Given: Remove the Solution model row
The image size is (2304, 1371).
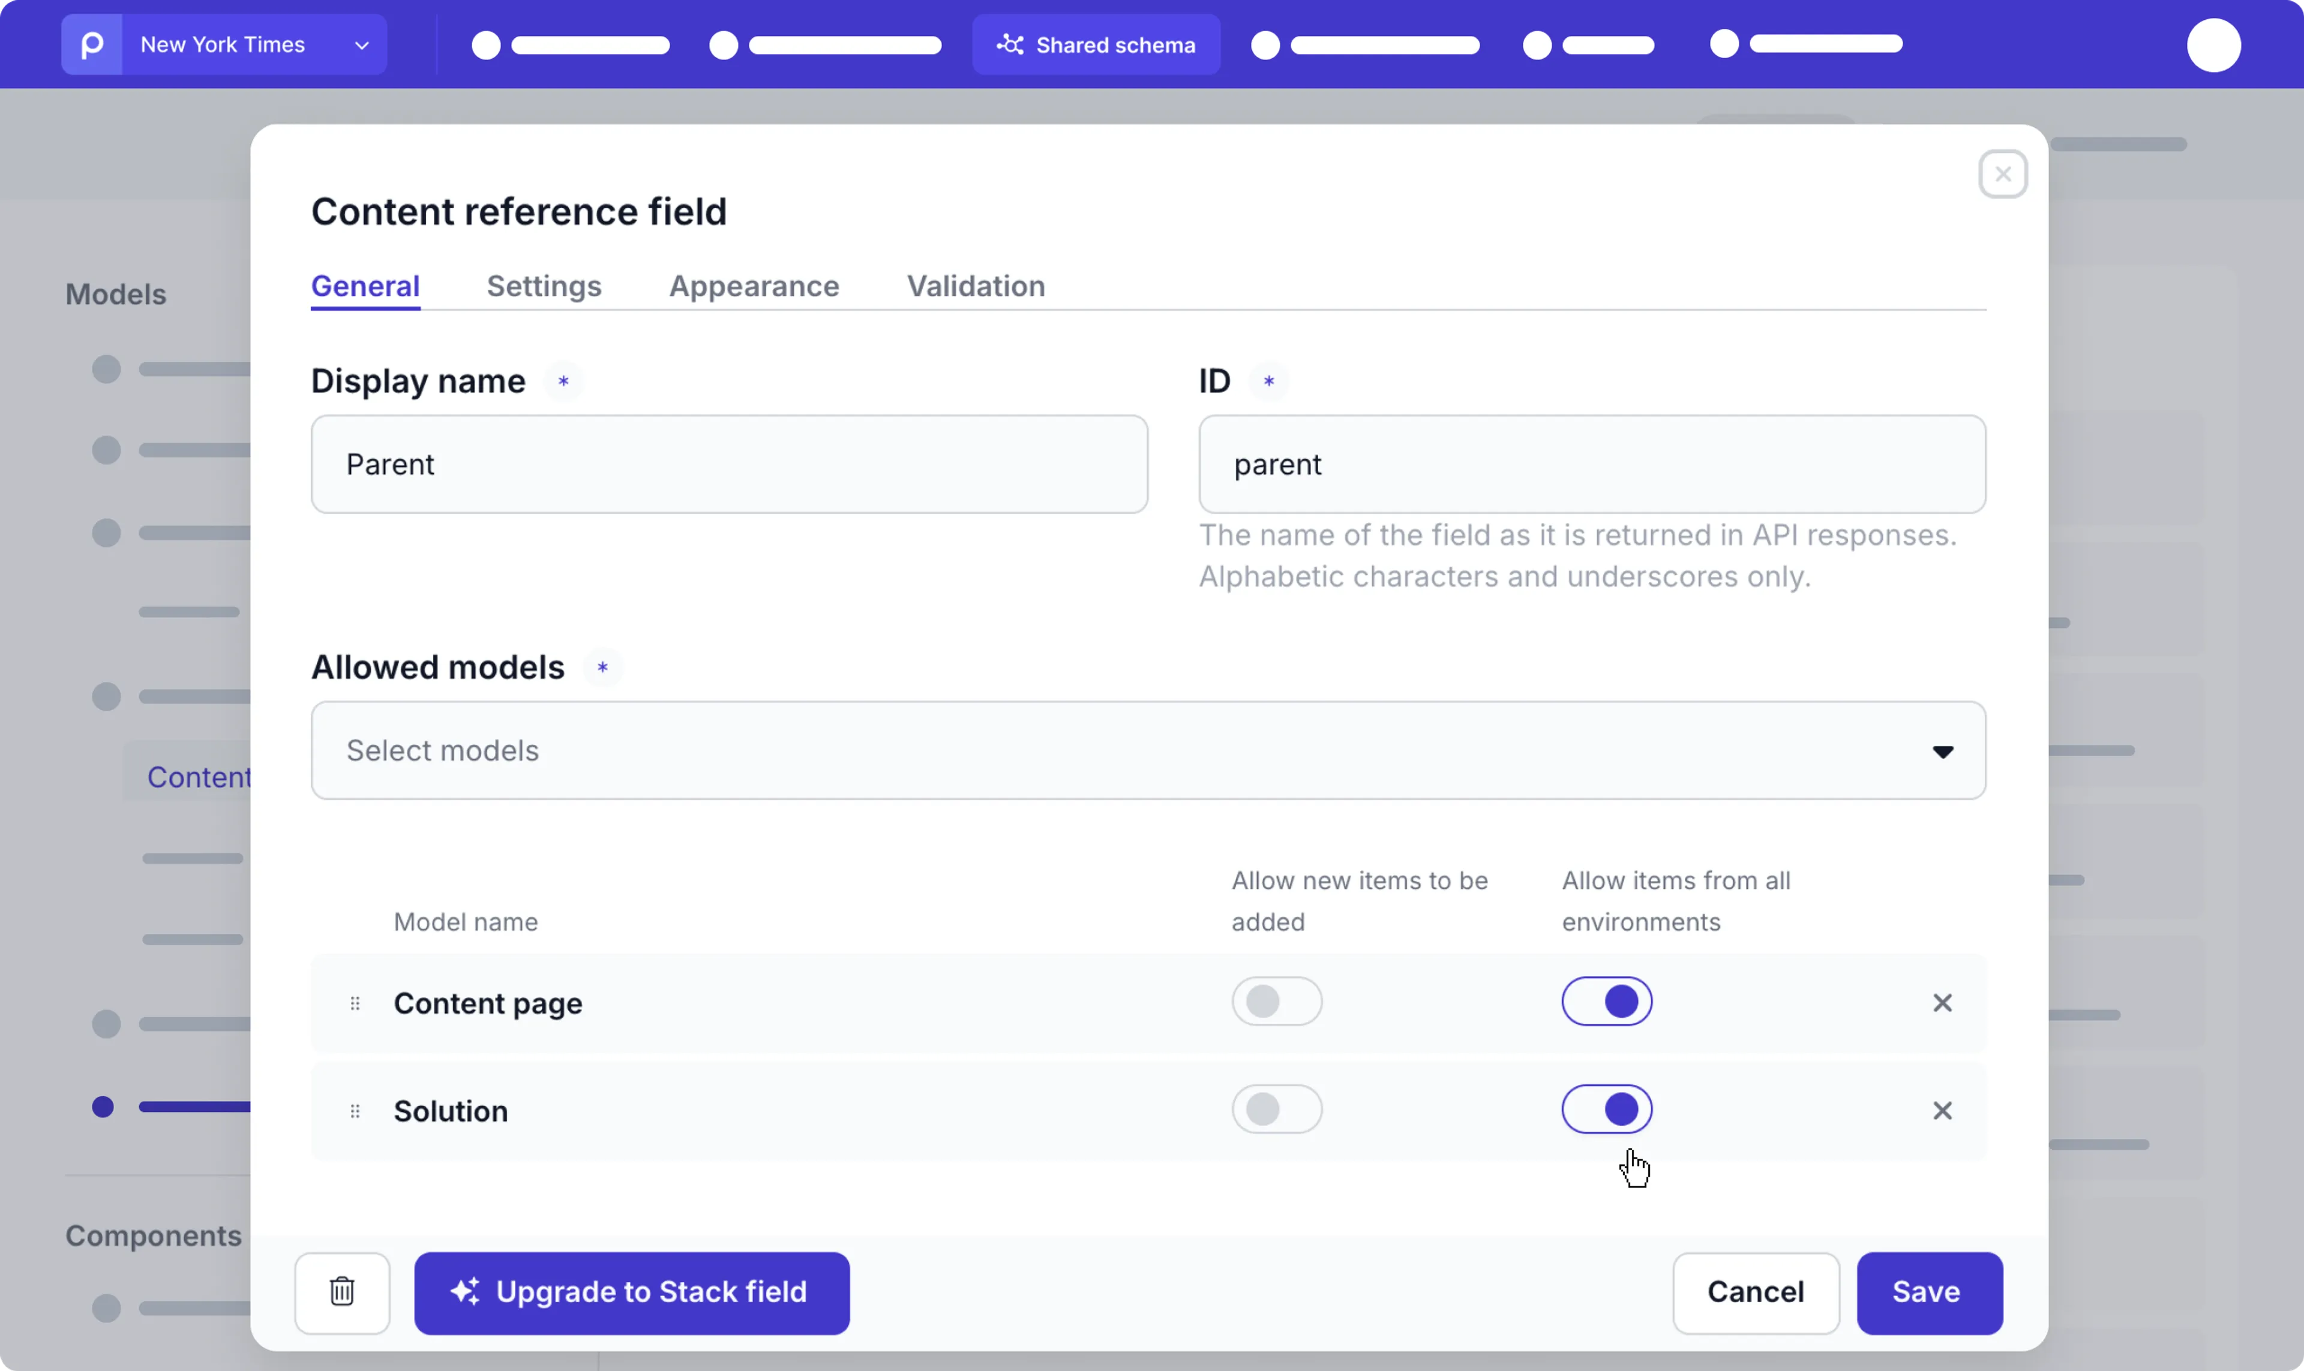Looking at the screenshot, I should tap(1942, 1110).
